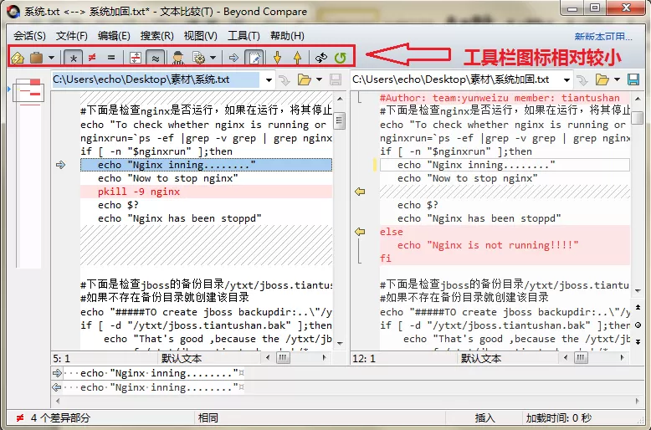Expand left browse folder dropdown arrow
The width and height of the screenshot is (651, 430).
point(319,79)
